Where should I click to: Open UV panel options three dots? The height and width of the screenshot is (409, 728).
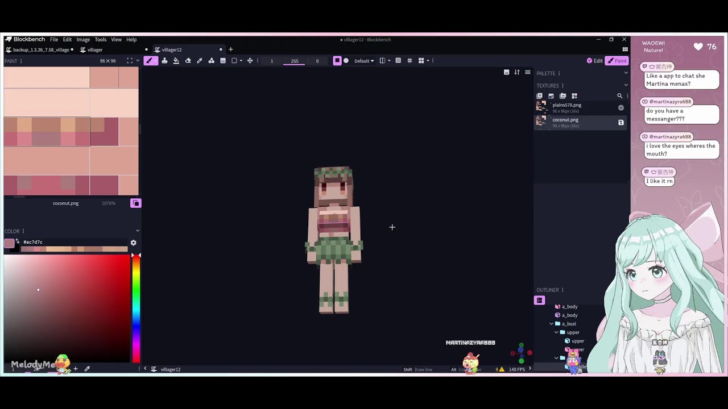pos(22,61)
